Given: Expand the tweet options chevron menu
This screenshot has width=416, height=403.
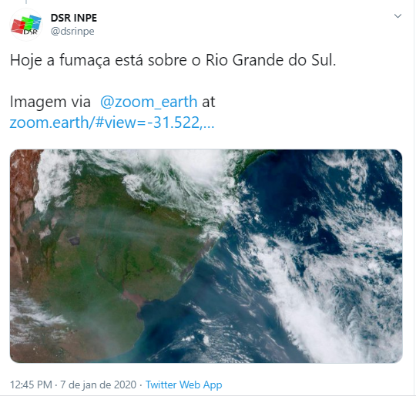Looking at the screenshot, I should pyautogui.click(x=398, y=16).
